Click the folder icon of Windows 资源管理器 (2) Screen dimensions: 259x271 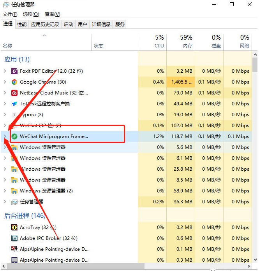click(x=14, y=191)
